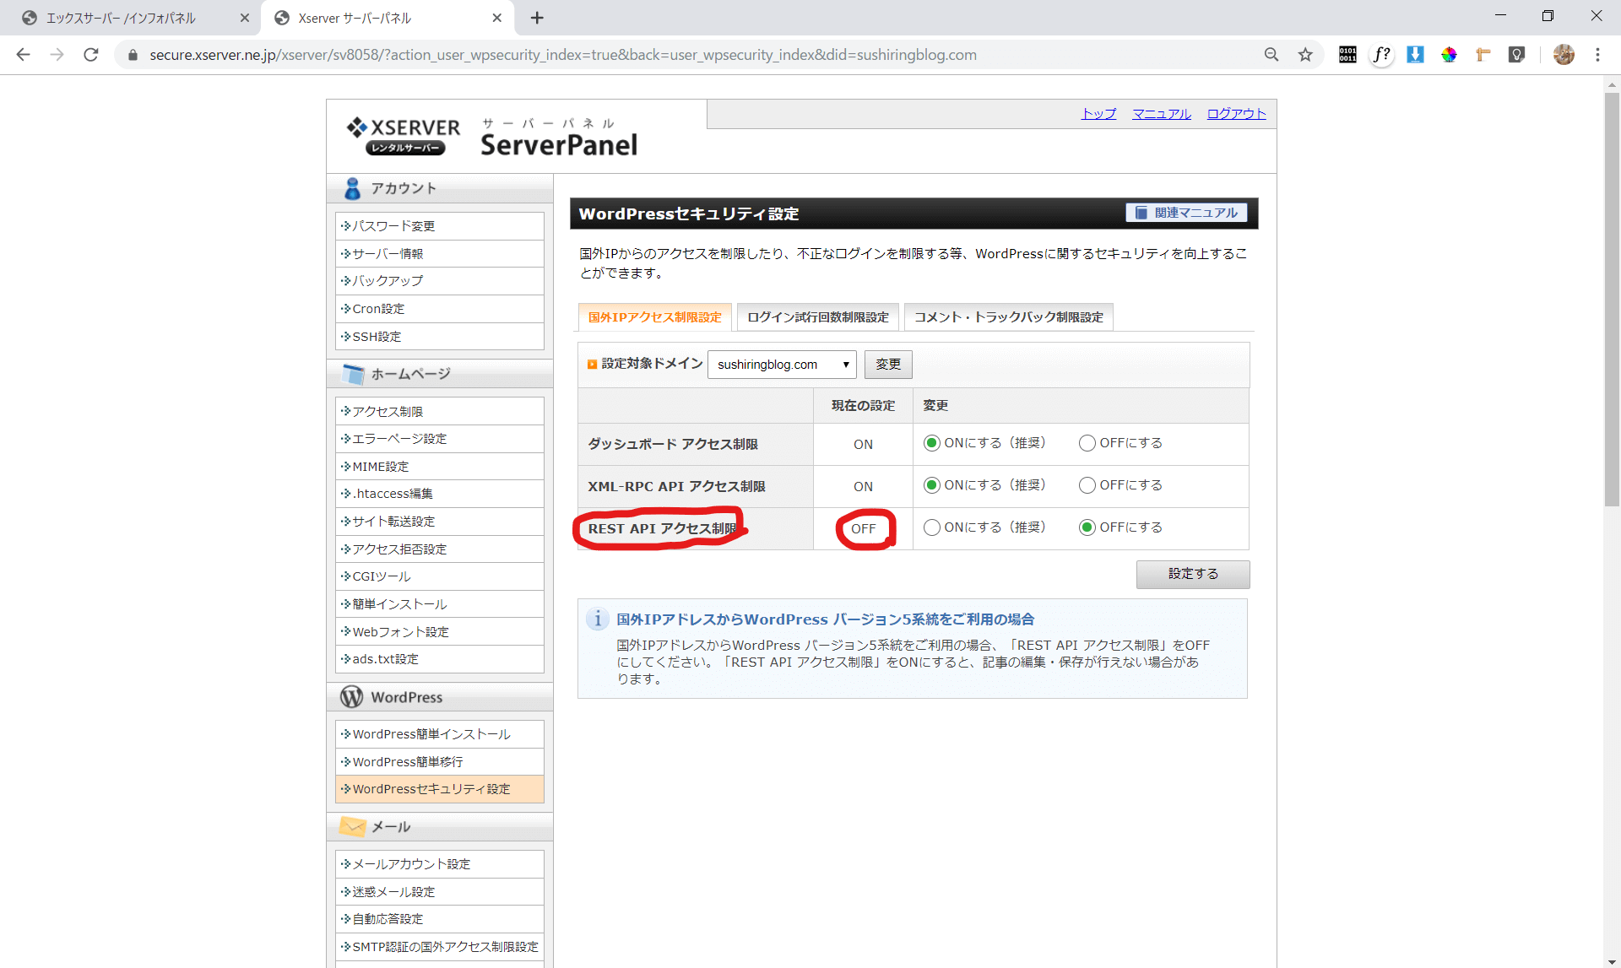Image resolution: width=1621 pixels, height=968 pixels.
Task: Open 簡単インストール in sidebar
Action: point(439,604)
